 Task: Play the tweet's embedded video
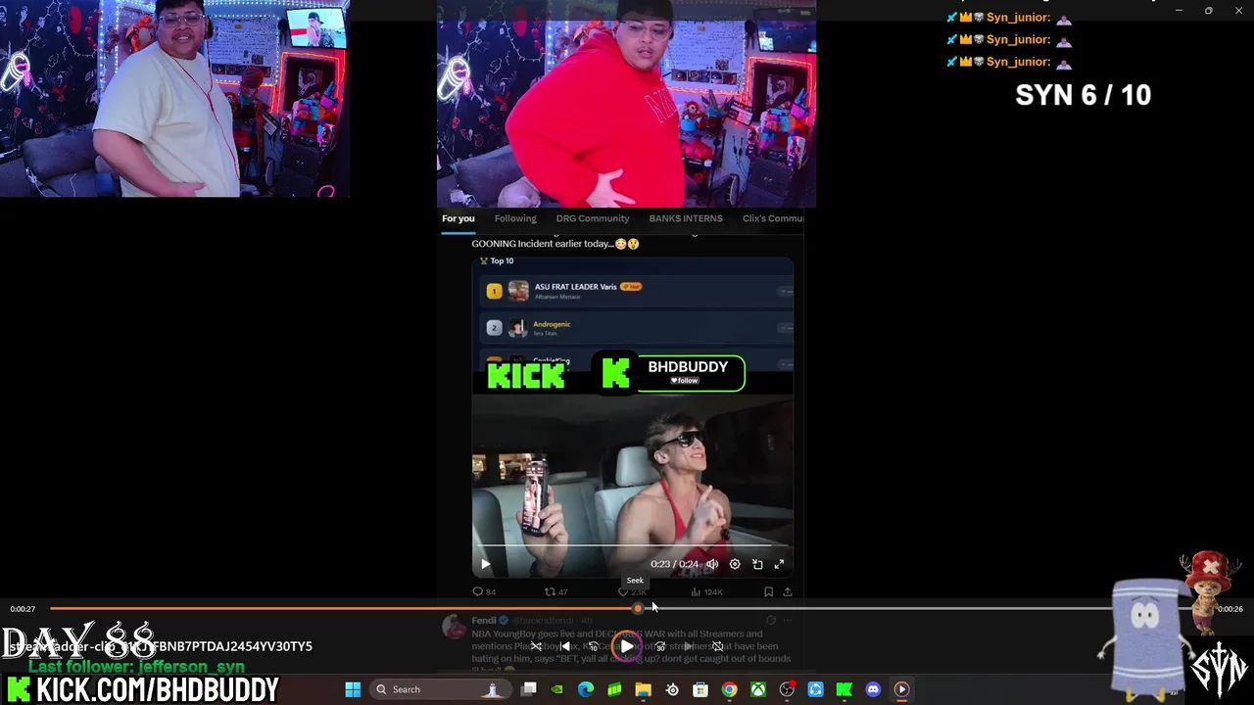click(x=485, y=564)
